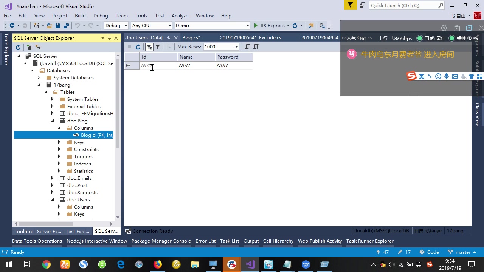Click the Send Feedback person icon
484x272 pixels.
(363, 5)
